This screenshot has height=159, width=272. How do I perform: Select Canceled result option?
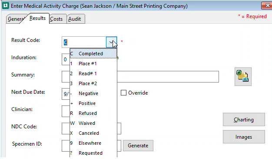point(93,133)
